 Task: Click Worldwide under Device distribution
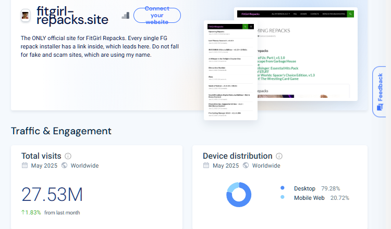click(x=266, y=166)
